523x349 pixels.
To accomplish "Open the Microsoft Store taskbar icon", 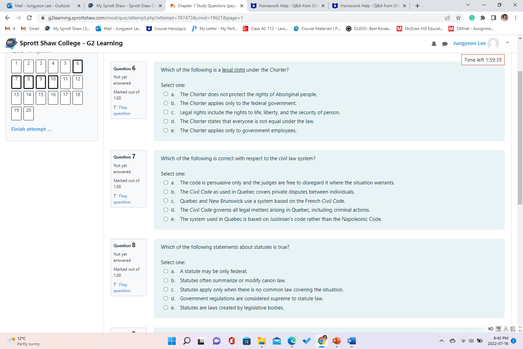I will (247, 341).
